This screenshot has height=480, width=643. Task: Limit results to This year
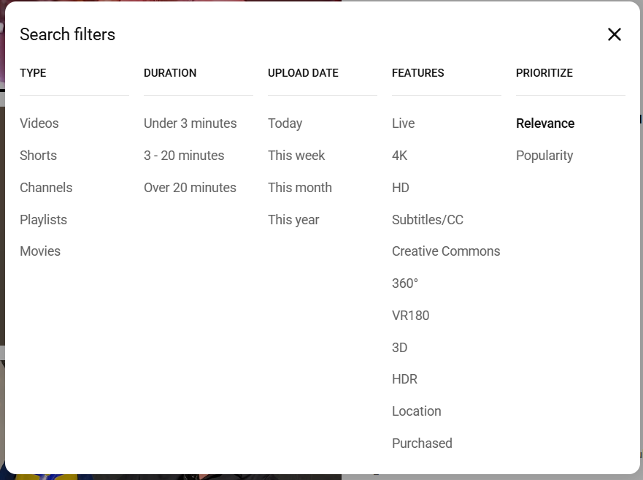[293, 220]
